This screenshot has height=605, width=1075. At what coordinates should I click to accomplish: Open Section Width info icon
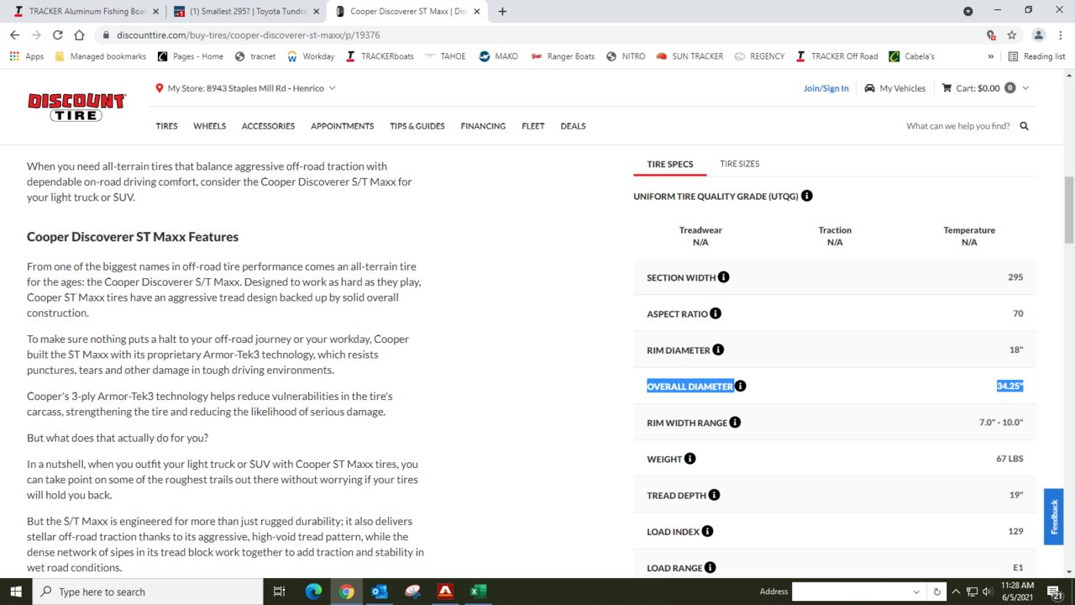coord(724,277)
